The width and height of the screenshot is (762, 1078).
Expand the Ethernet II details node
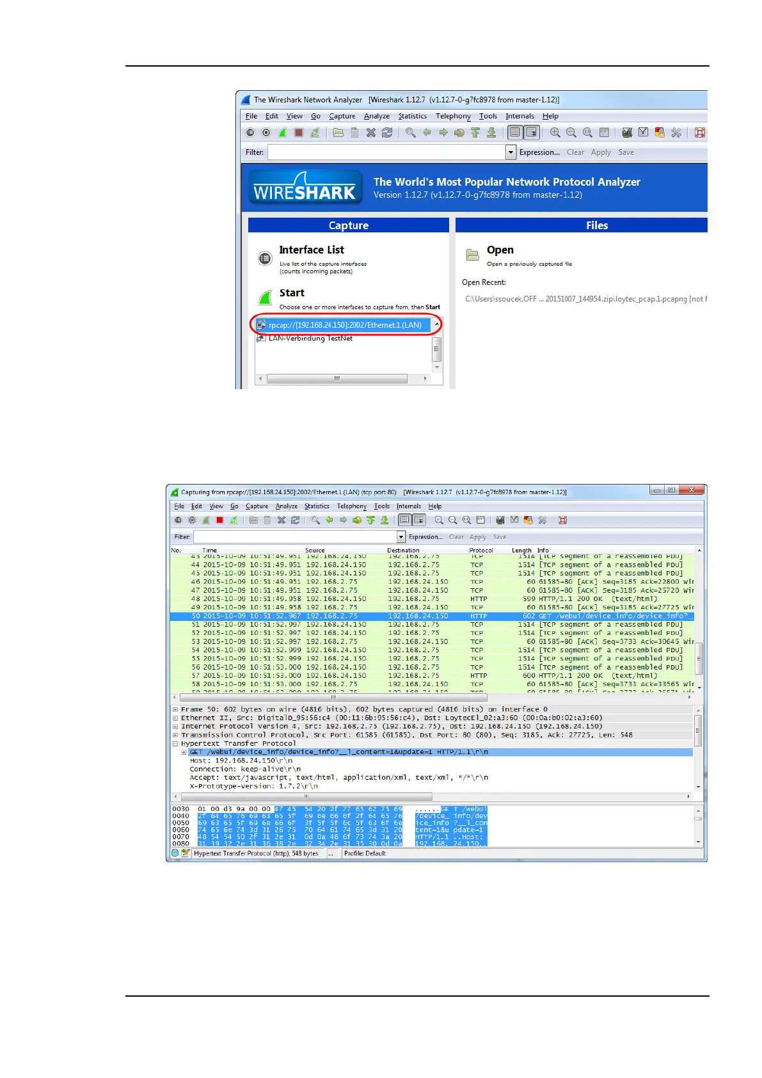tap(175, 718)
